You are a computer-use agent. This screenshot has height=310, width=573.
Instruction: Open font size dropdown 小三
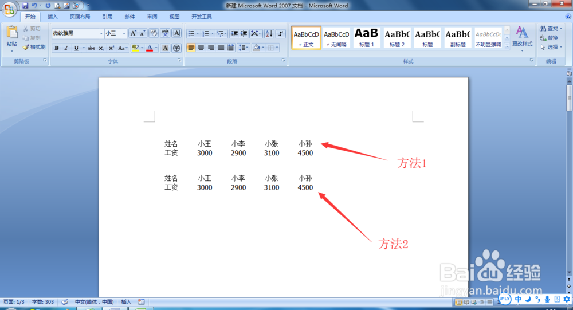click(124, 33)
